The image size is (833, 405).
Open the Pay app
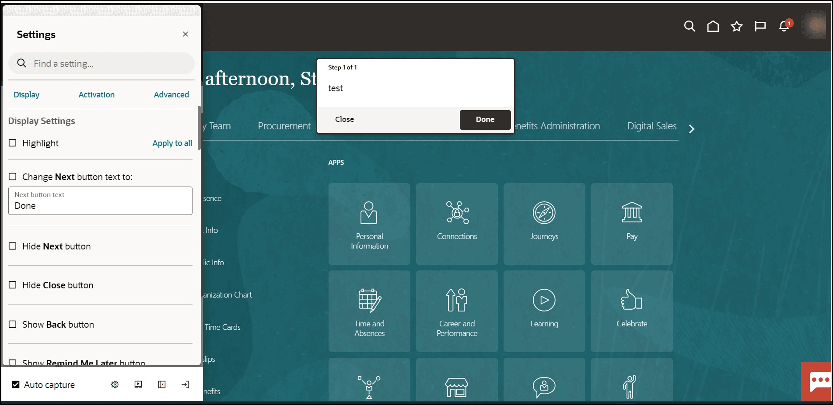pyautogui.click(x=631, y=224)
